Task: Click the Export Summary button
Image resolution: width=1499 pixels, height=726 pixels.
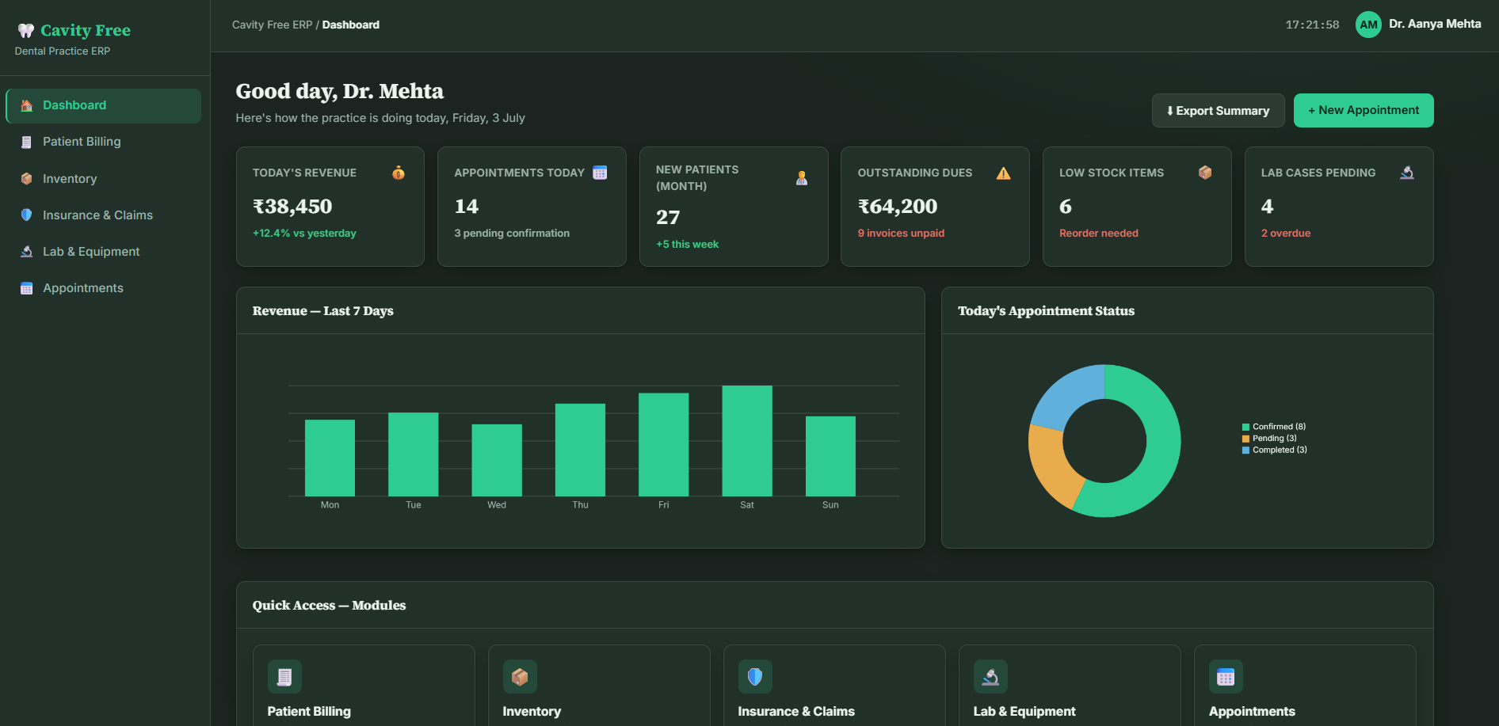Action: pyautogui.click(x=1218, y=111)
